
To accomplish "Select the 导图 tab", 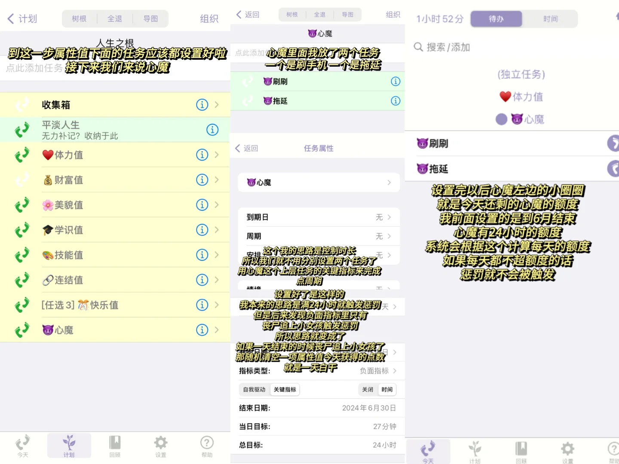I will 150,18.
